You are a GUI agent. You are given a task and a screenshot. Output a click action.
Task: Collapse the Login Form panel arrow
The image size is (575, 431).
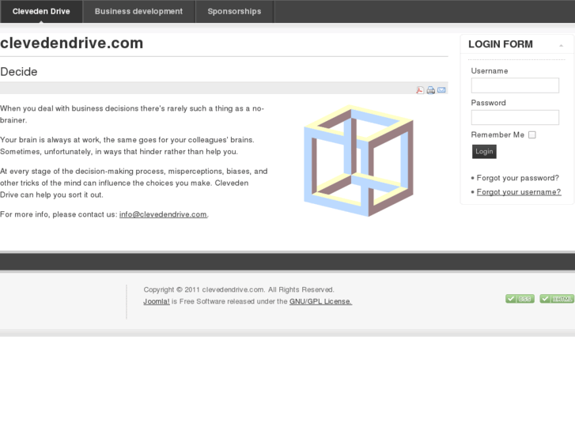[x=561, y=46]
